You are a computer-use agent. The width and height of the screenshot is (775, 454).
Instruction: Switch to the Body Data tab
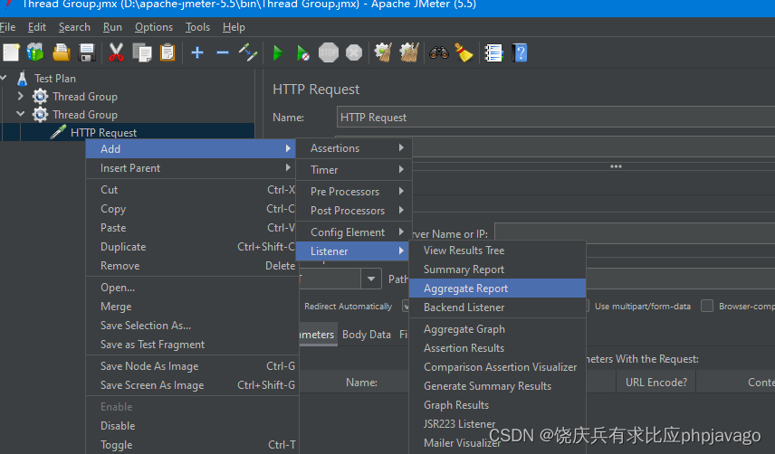click(x=367, y=335)
